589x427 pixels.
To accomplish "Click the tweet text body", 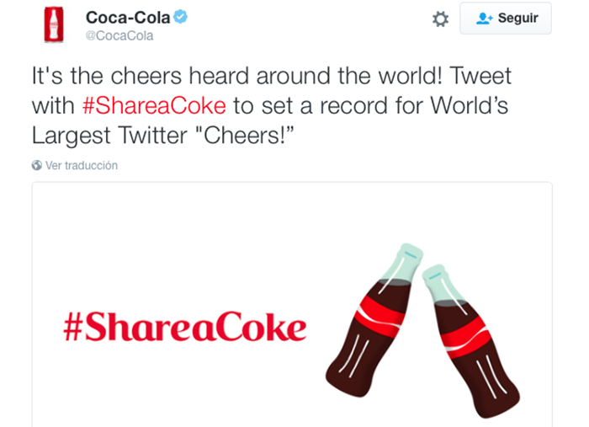I will 272,105.
